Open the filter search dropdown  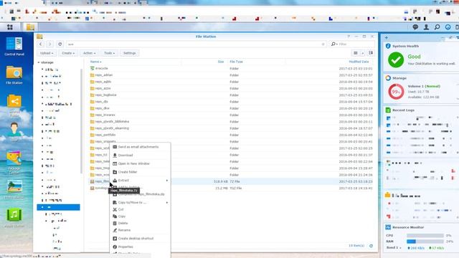click(334, 44)
